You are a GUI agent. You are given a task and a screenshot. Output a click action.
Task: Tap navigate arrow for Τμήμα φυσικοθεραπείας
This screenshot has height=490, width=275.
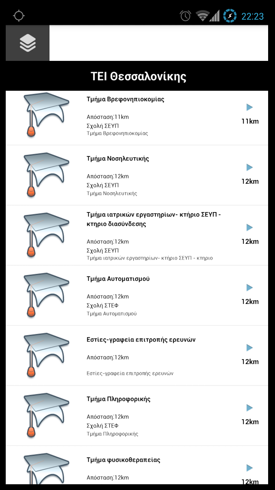[x=250, y=468]
